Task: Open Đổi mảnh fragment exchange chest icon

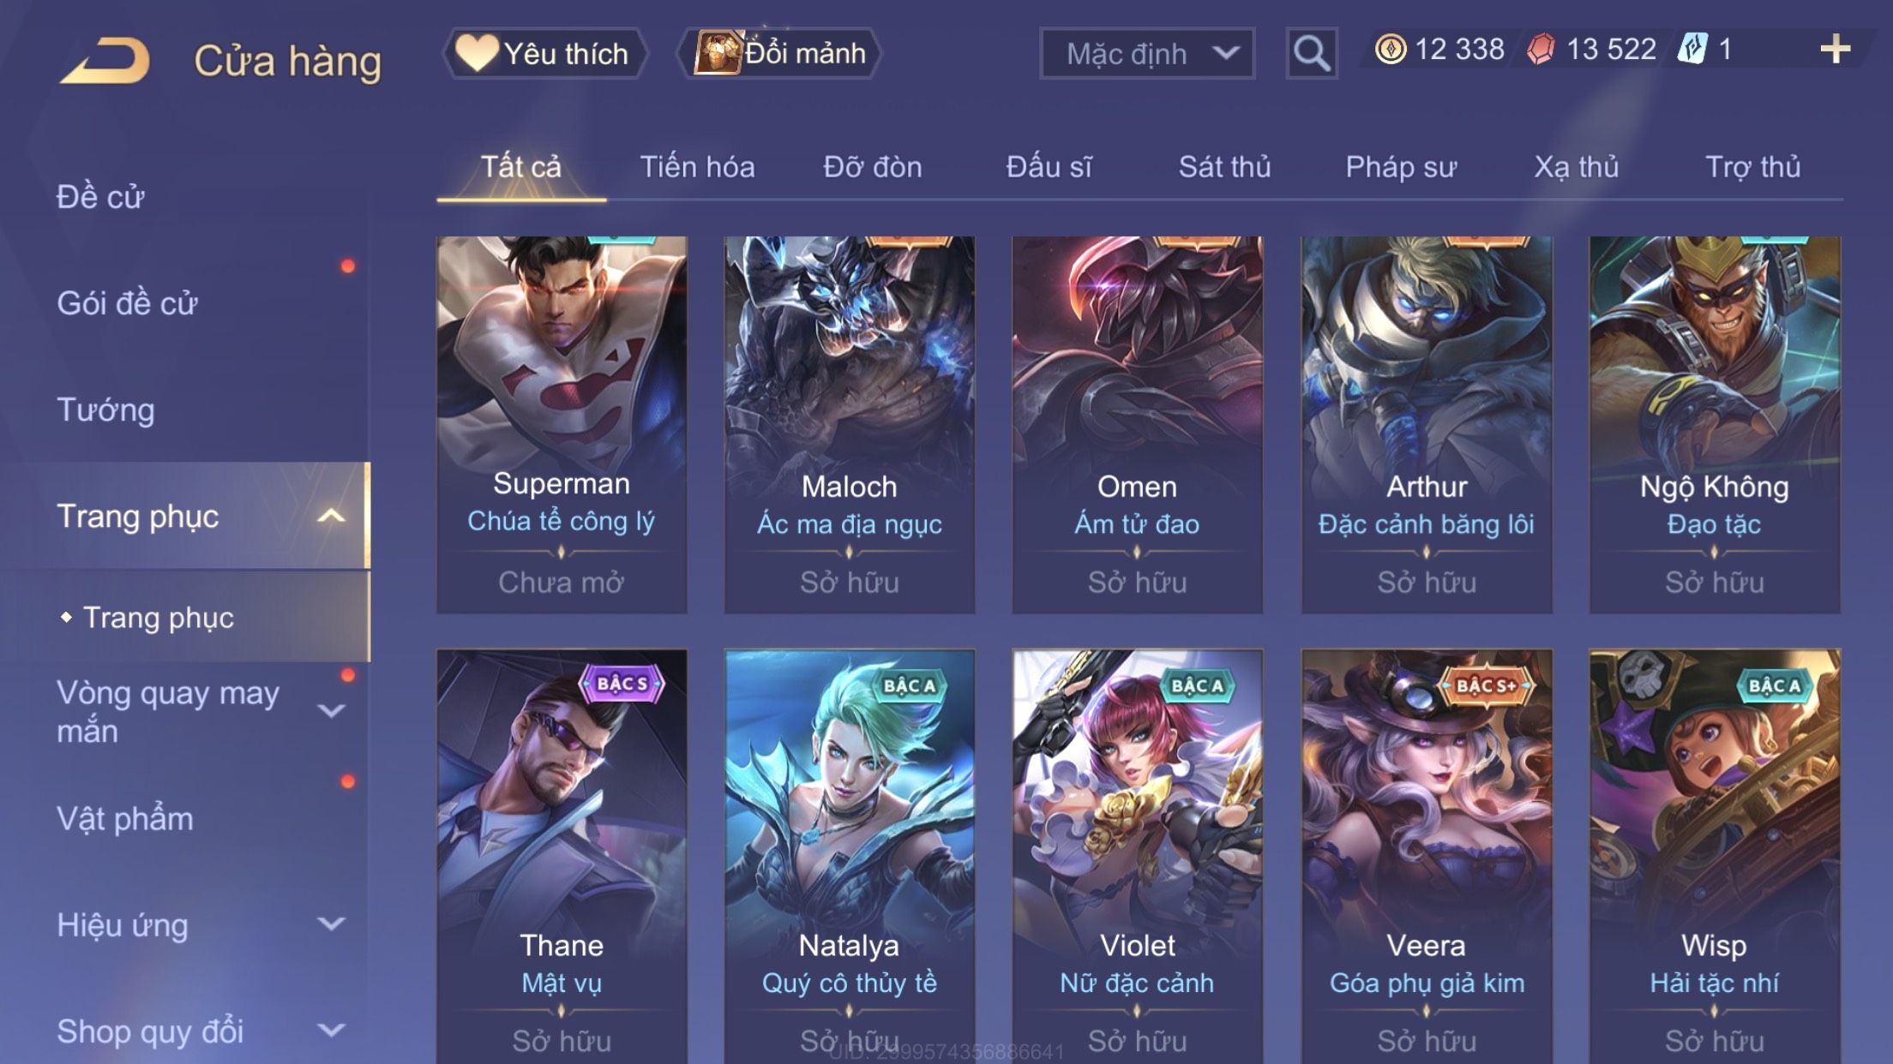Action: click(x=717, y=52)
